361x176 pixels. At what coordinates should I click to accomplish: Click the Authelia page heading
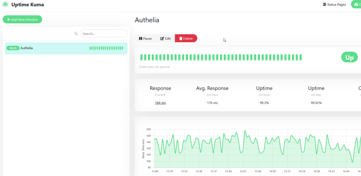(147, 20)
